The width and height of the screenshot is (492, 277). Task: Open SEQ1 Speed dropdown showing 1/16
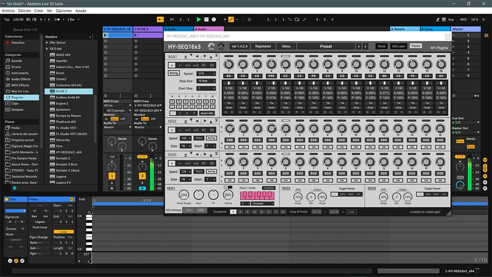[x=206, y=74]
